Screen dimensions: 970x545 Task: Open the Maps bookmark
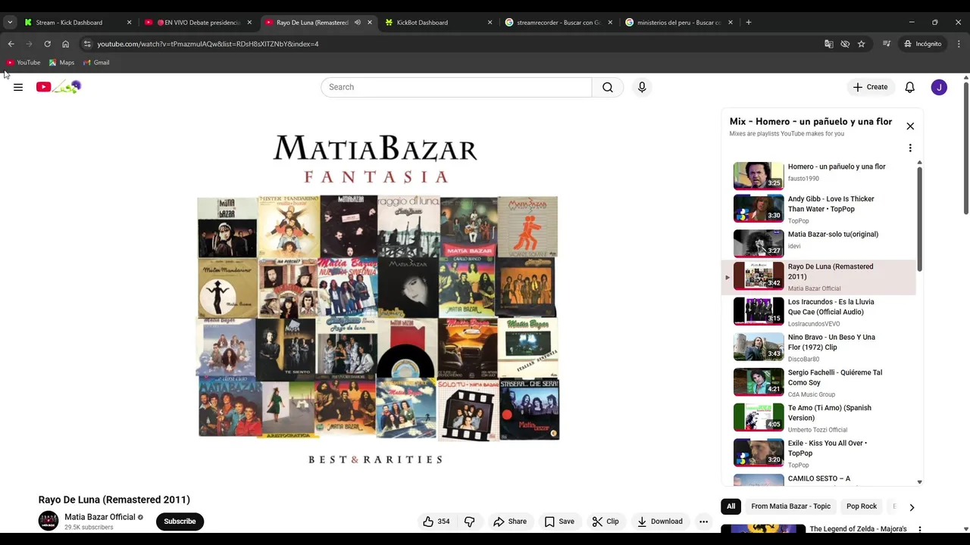(x=61, y=63)
